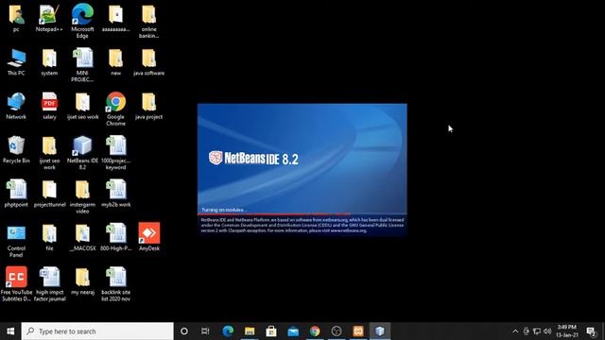Viewport: 605px width, 340px height.
Task: Open the volume control tray icon
Action: coord(547,331)
